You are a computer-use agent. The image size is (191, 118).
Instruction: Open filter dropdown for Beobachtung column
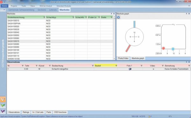coord(93,66)
